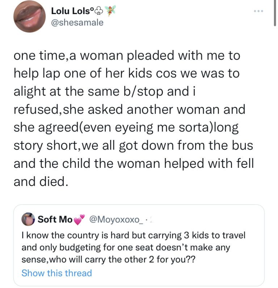Open the three-dot more options menu
The width and height of the screenshot is (278, 288).
click(258, 12)
